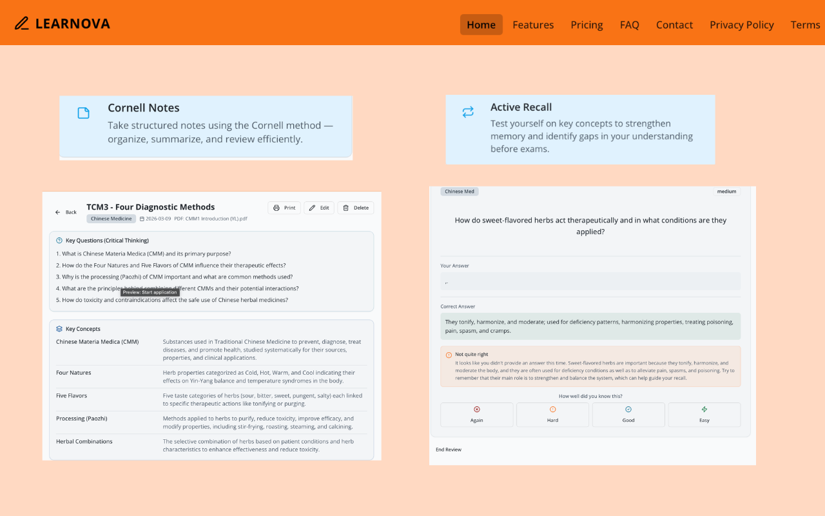Click the Chinese Med tag
Screen dimensions: 825x516
460,191
